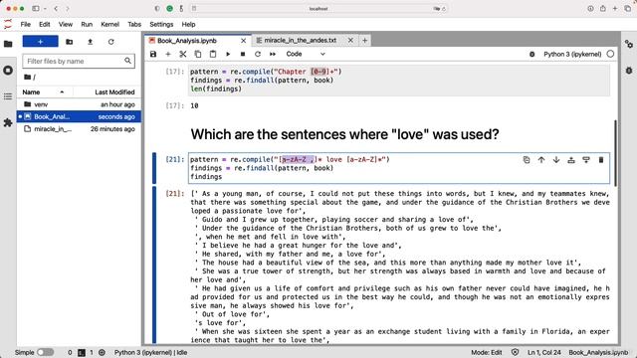Open the debugger bug icon in notebook toolbar
Screen dimensions: 637x358
(x=531, y=54)
